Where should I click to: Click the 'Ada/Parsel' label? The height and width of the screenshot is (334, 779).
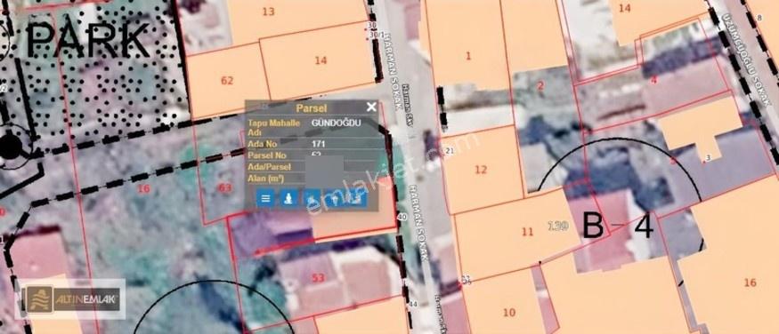269,167
